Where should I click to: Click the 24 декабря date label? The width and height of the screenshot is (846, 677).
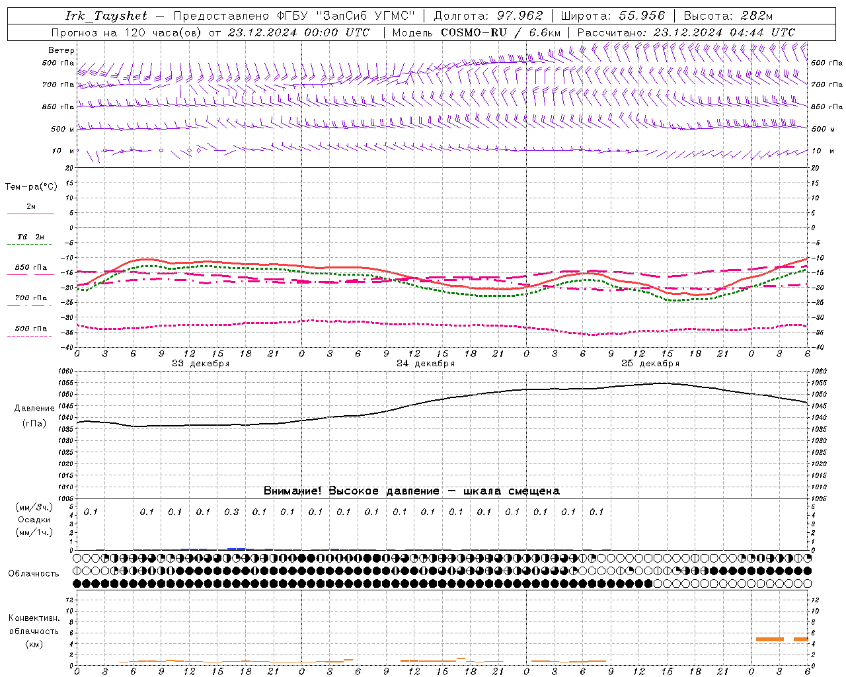click(x=426, y=364)
